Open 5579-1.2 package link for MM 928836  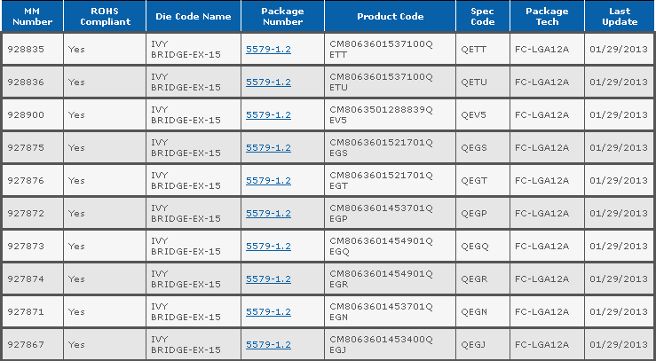point(268,82)
